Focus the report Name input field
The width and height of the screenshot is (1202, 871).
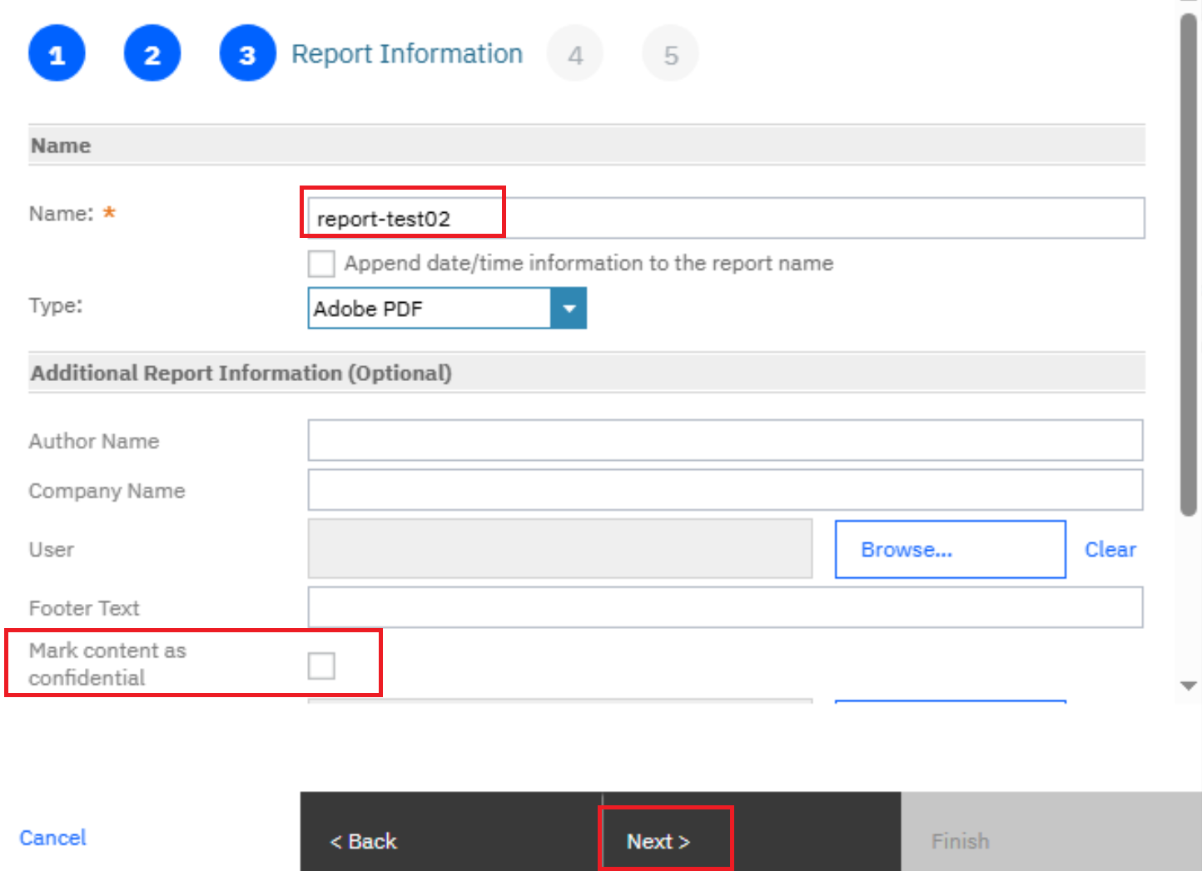724,219
